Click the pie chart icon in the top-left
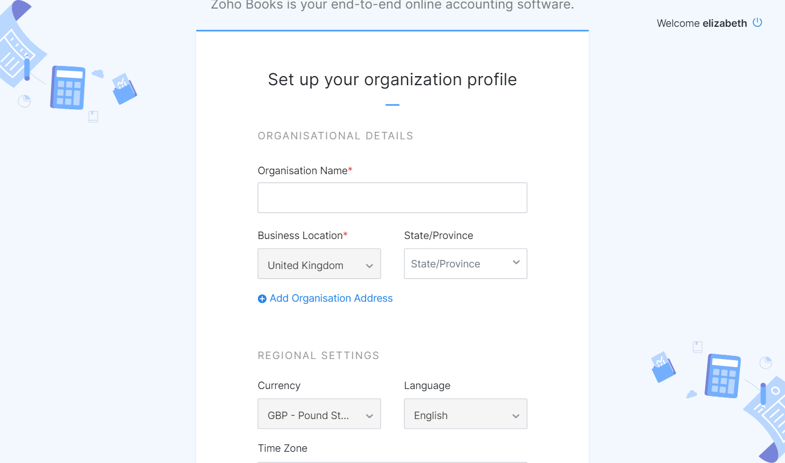785x463 pixels. click(x=25, y=101)
